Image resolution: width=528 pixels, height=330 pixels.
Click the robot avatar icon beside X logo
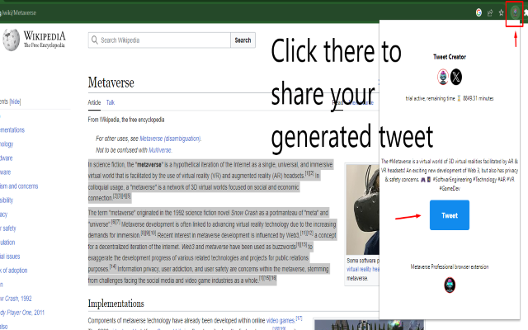click(x=443, y=77)
